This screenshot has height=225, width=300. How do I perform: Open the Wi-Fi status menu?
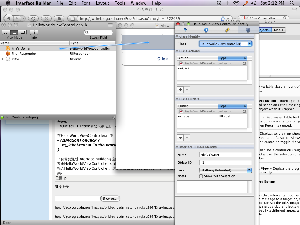click(236, 3)
